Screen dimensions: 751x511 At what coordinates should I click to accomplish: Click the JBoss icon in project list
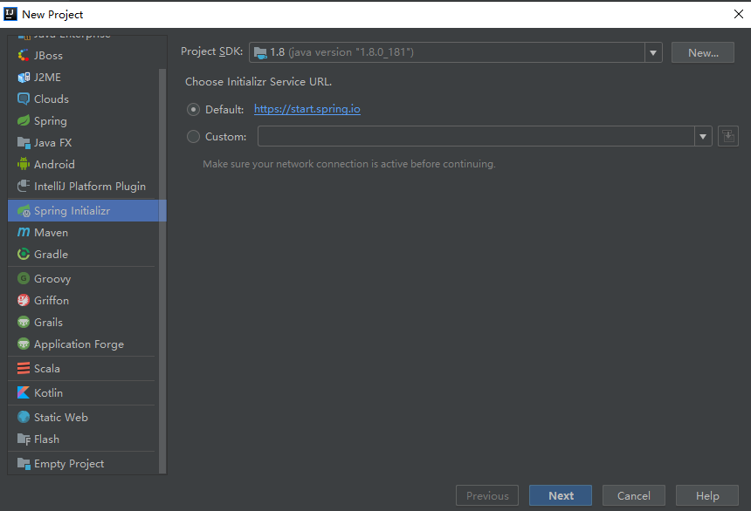pos(23,56)
